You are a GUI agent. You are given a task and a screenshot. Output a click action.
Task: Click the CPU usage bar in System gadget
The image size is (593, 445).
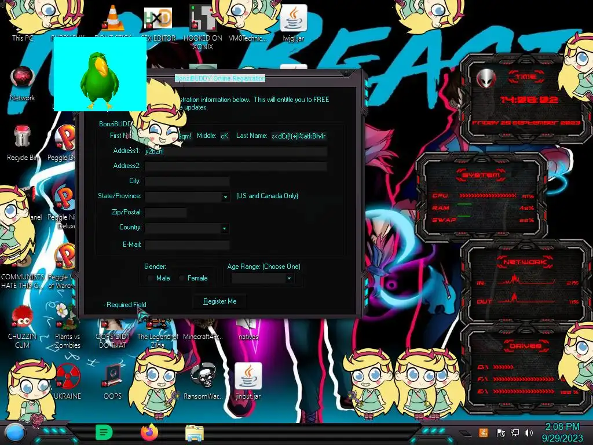click(488, 196)
